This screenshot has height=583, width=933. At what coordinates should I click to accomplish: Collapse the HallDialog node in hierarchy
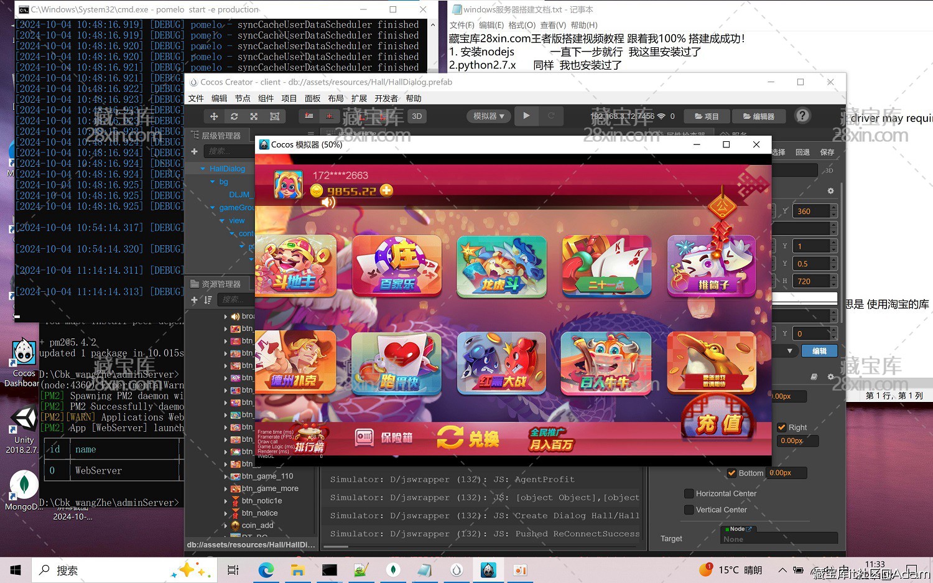click(x=202, y=168)
